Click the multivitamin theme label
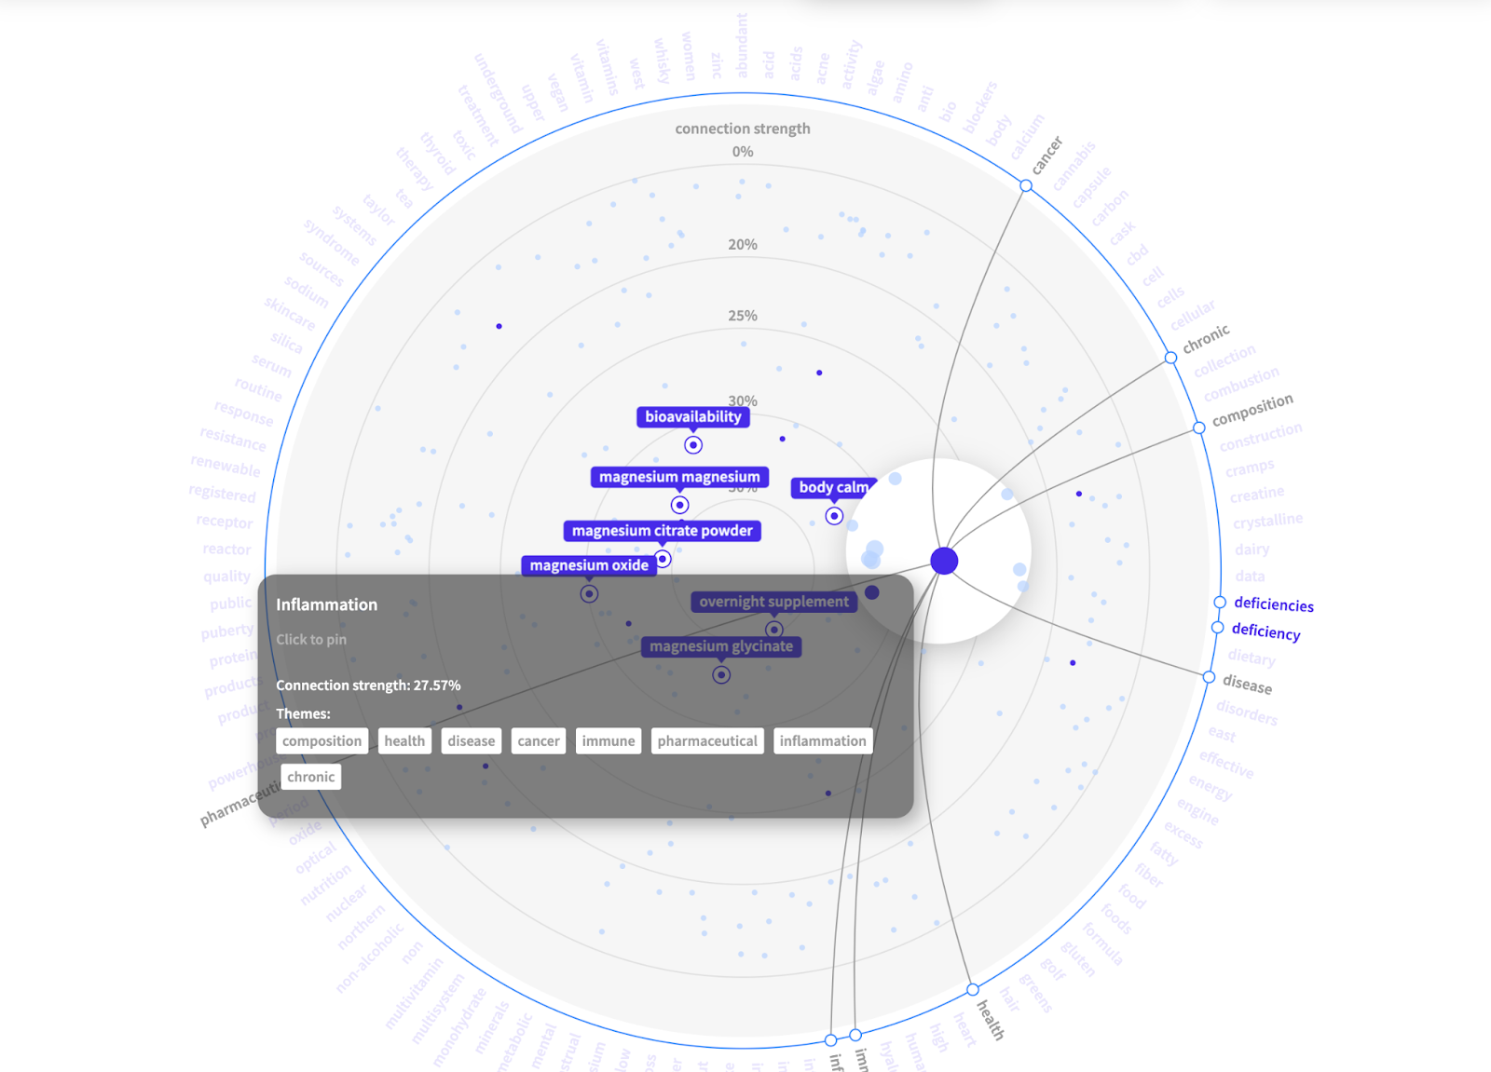Viewport: 1491px width, 1072px height. 414,994
